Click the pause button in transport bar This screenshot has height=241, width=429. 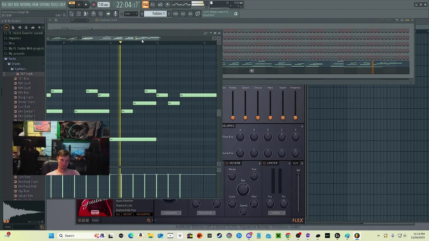[x=79, y=5]
